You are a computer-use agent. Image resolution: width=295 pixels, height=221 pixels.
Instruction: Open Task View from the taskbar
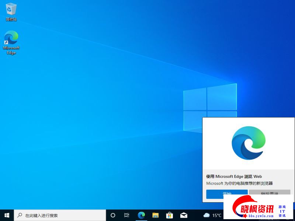[x=126, y=215]
